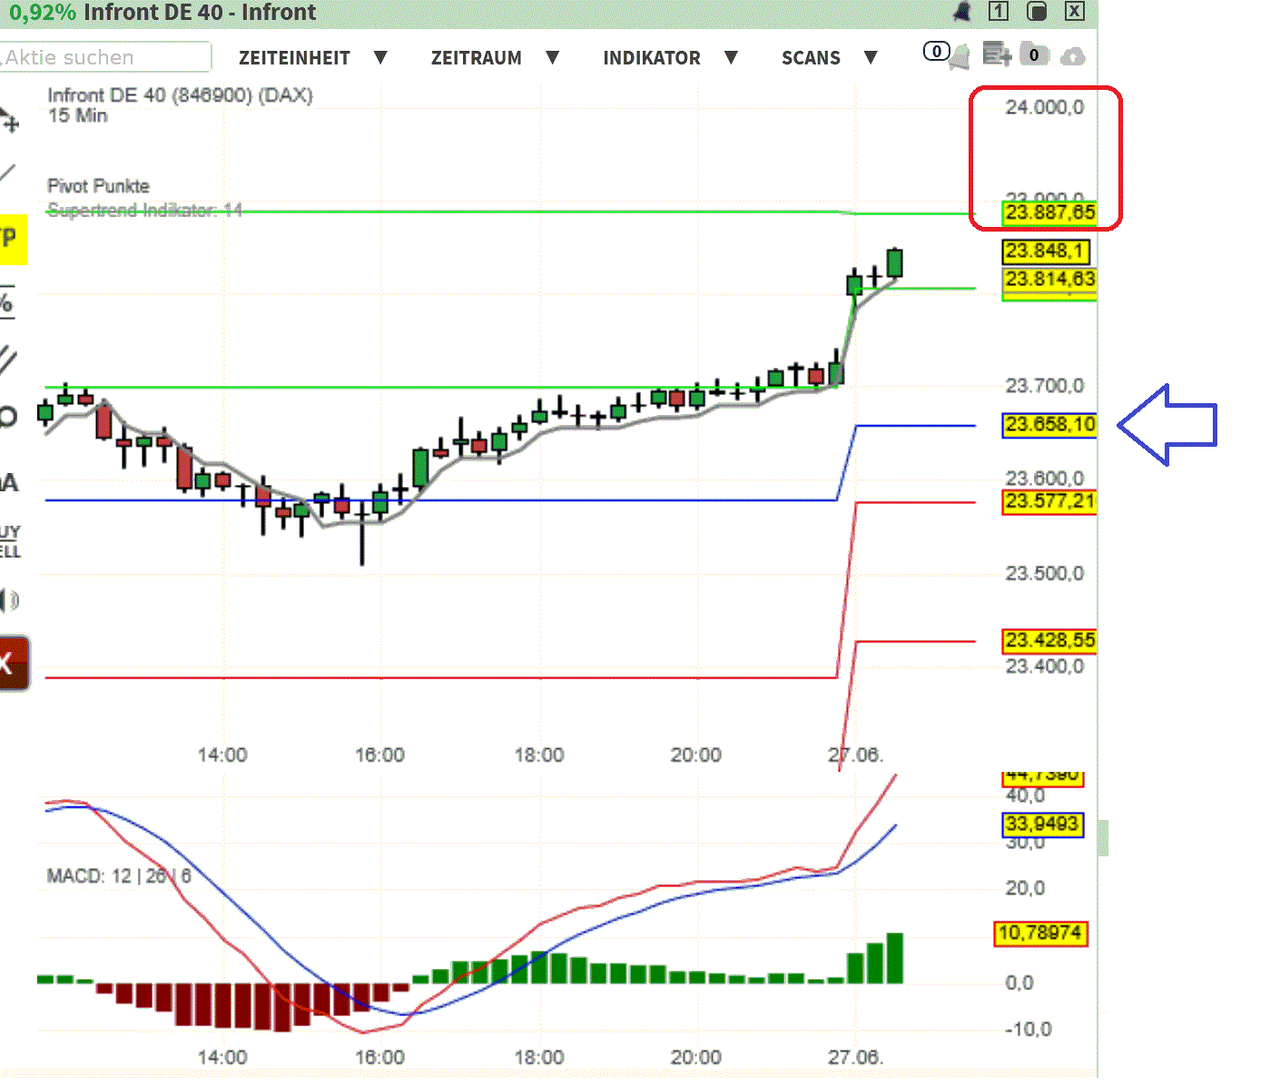Click the 23.700,0 price axis label
Image resolution: width=1270 pixels, height=1087 pixels.
(1045, 386)
